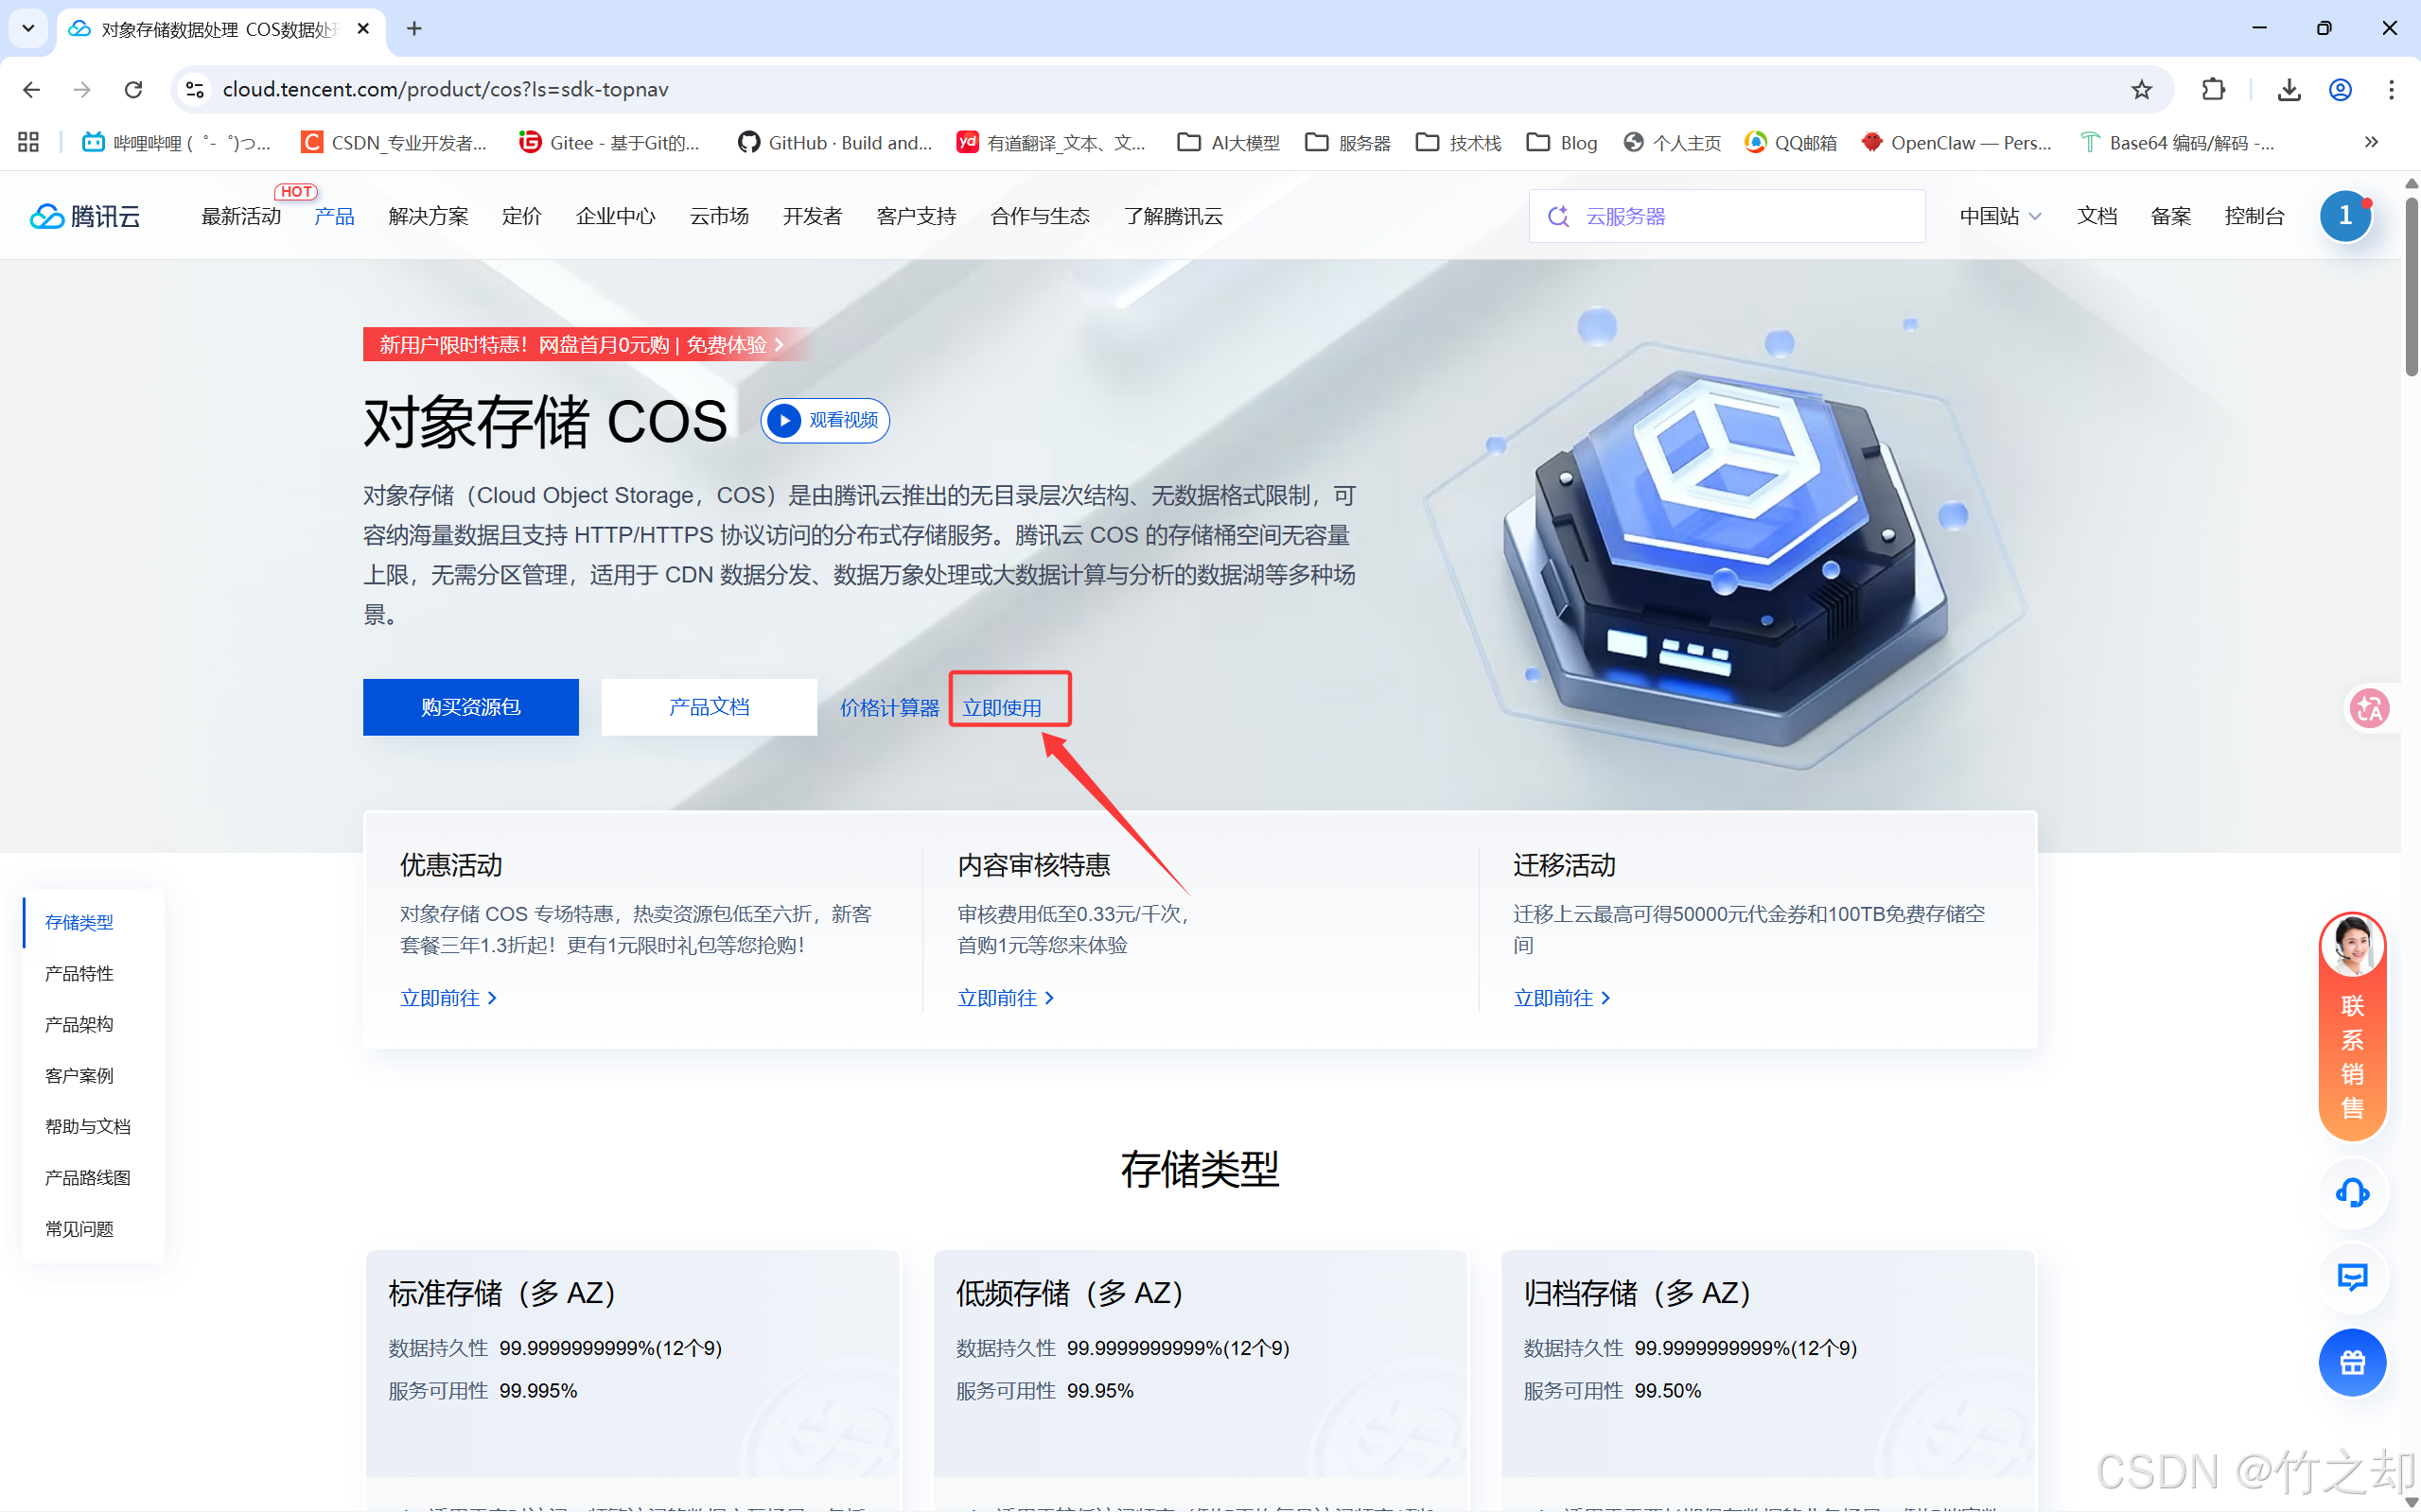Open the 最新活动 navigation menu
The height and width of the screenshot is (1512, 2421).
pos(241,216)
